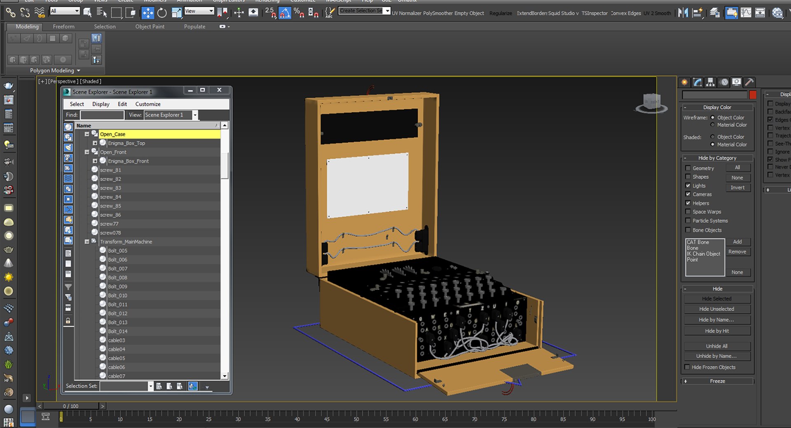
Task: Toggle the Angle Snap magnet icon
Action: click(285, 13)
